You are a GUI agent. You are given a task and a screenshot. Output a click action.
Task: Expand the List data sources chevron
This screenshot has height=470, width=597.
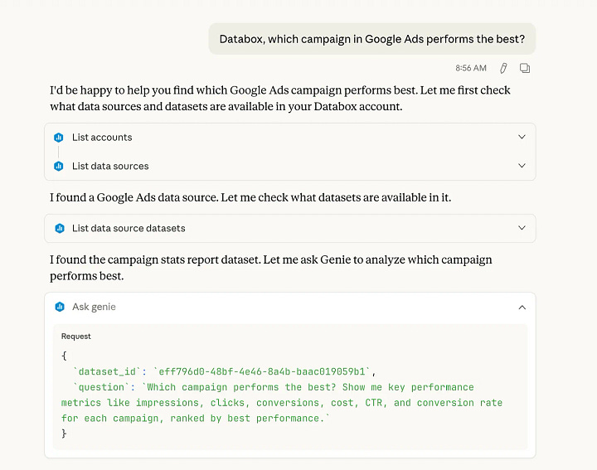pos(522,166)
